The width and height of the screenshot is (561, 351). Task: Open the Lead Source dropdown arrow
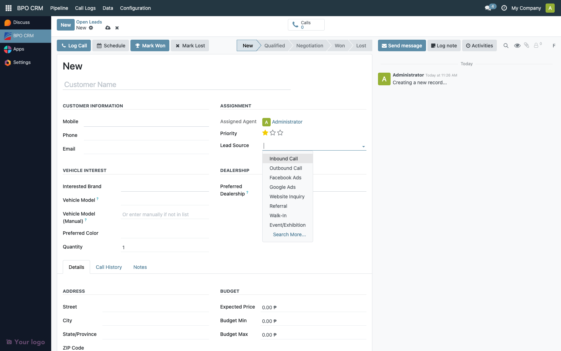point(364,146)
